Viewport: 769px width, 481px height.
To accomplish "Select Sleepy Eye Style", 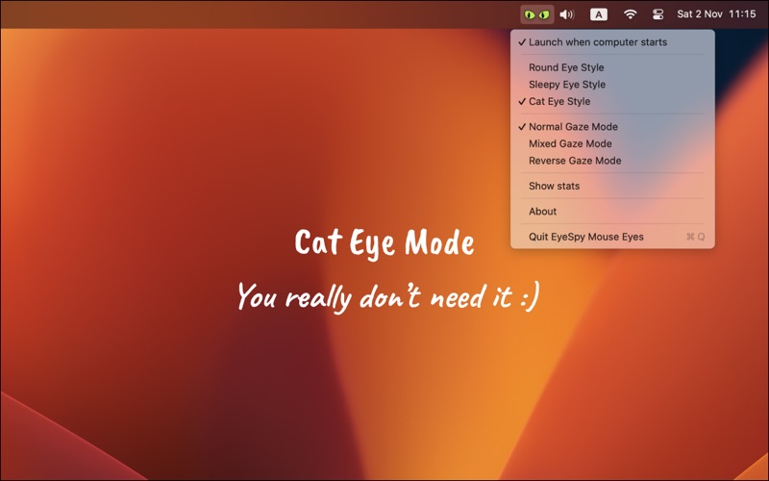I will tap(612, 85).
